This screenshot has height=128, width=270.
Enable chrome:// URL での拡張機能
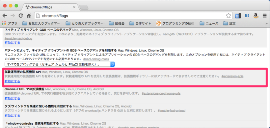[x=12, y=98]
